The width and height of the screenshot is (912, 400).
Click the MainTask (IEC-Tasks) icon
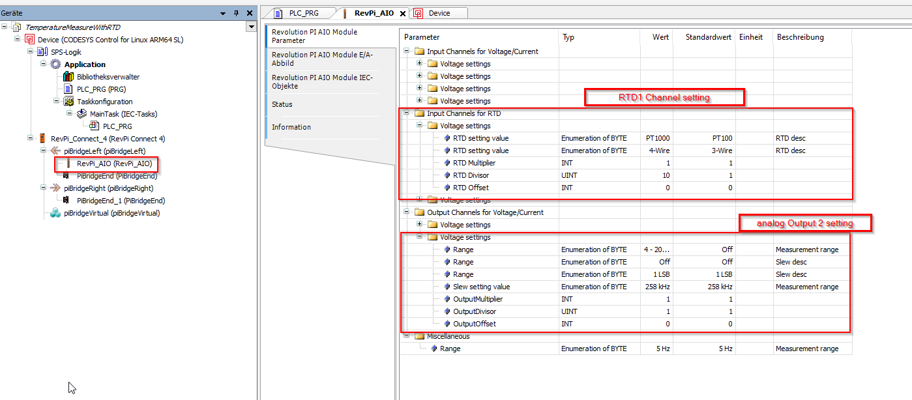80,113
